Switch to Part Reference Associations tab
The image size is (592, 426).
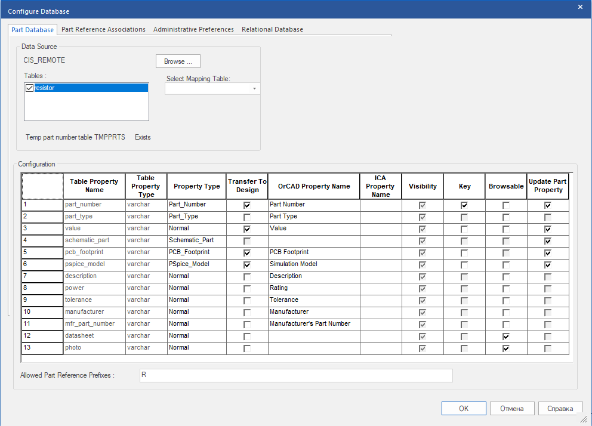pyautogui.click(x=103, y=29)
